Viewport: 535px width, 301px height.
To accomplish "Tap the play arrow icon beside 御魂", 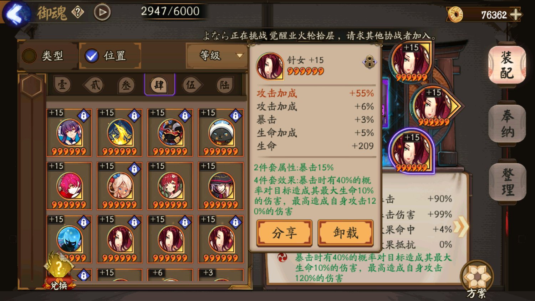I will coord(102,12).
